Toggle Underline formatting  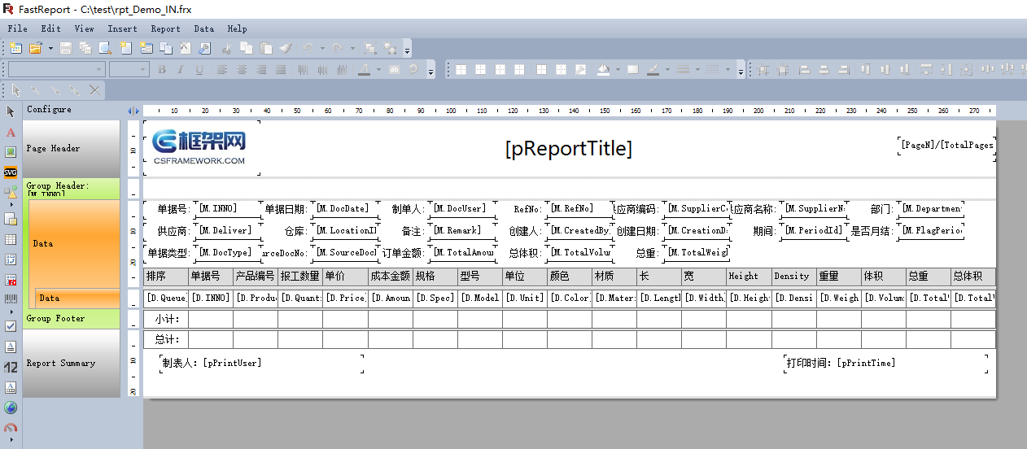(199, 69)
